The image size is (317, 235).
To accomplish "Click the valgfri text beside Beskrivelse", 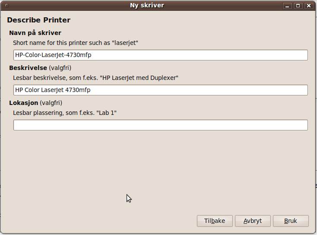I will click(x=60, y=68).
